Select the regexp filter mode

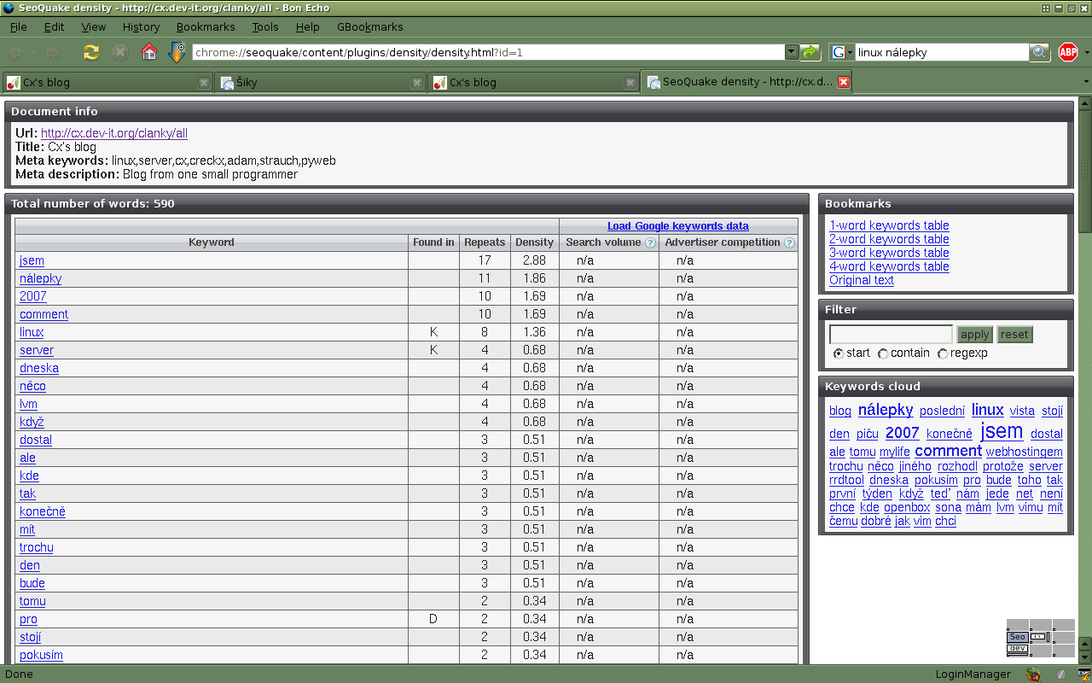point(943,353)
